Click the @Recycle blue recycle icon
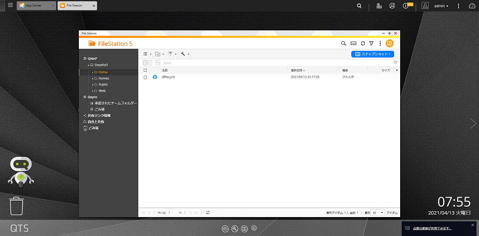This screenshot has width=479, height=236. point(155,77)
